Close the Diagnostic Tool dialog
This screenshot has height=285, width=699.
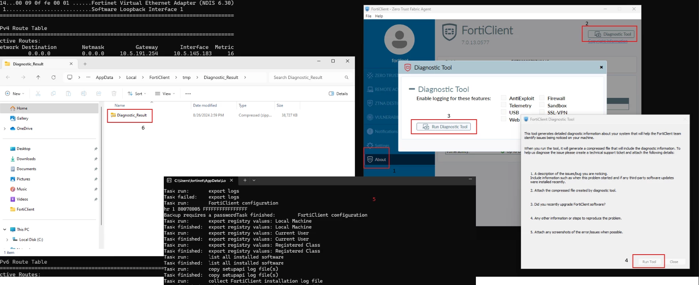tap(601, 67)
